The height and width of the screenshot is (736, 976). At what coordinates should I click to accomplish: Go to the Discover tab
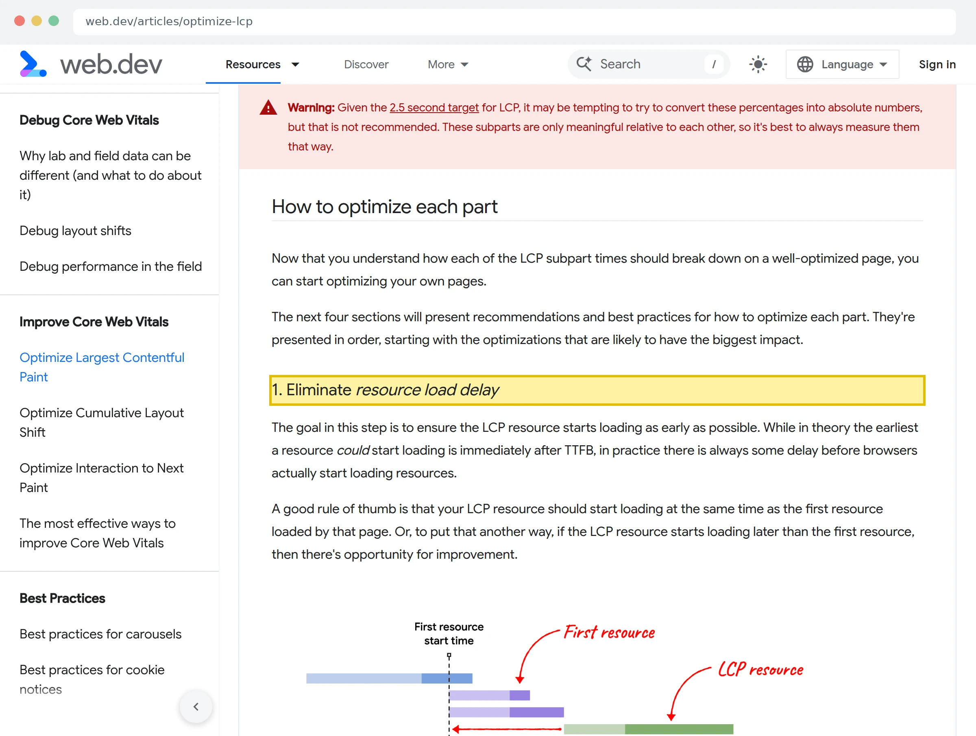coord(366,64)
